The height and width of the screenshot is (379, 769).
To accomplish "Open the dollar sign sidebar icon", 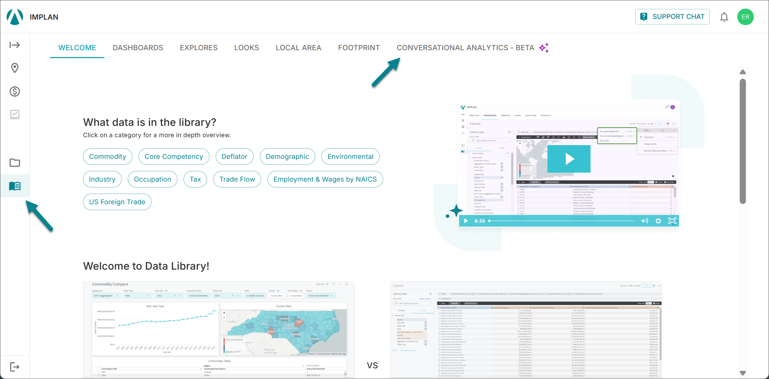I will pos(15,91).
